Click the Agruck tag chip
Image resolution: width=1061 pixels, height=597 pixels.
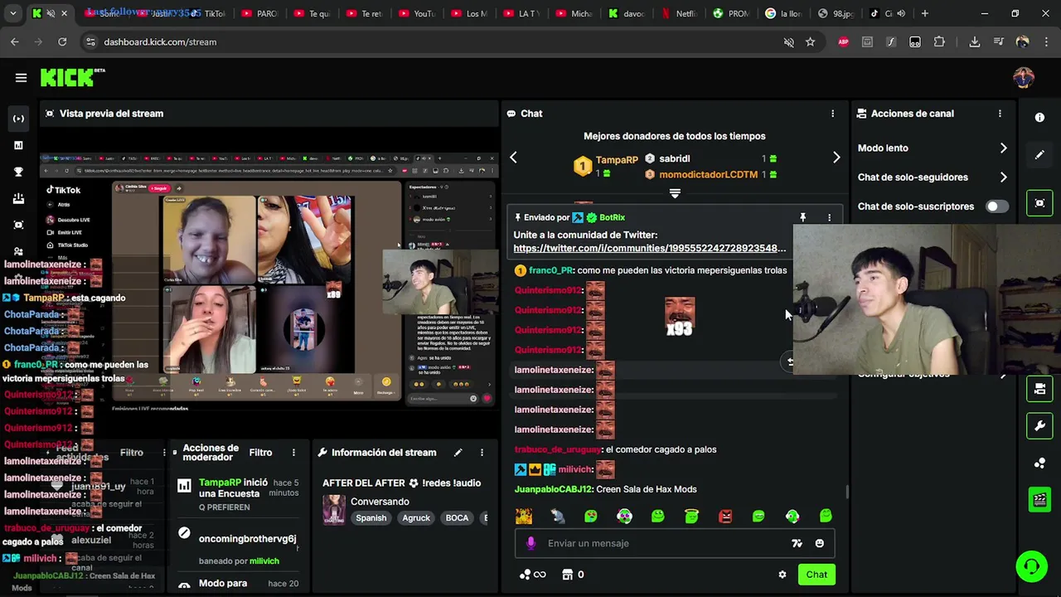coord(416,518)
